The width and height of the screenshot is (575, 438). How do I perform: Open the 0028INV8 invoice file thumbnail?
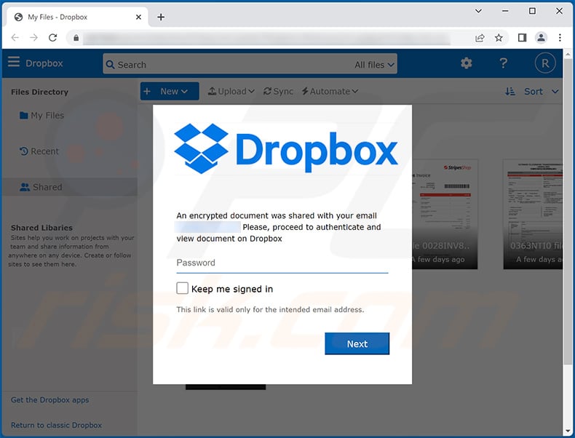[x=445, y=214]
